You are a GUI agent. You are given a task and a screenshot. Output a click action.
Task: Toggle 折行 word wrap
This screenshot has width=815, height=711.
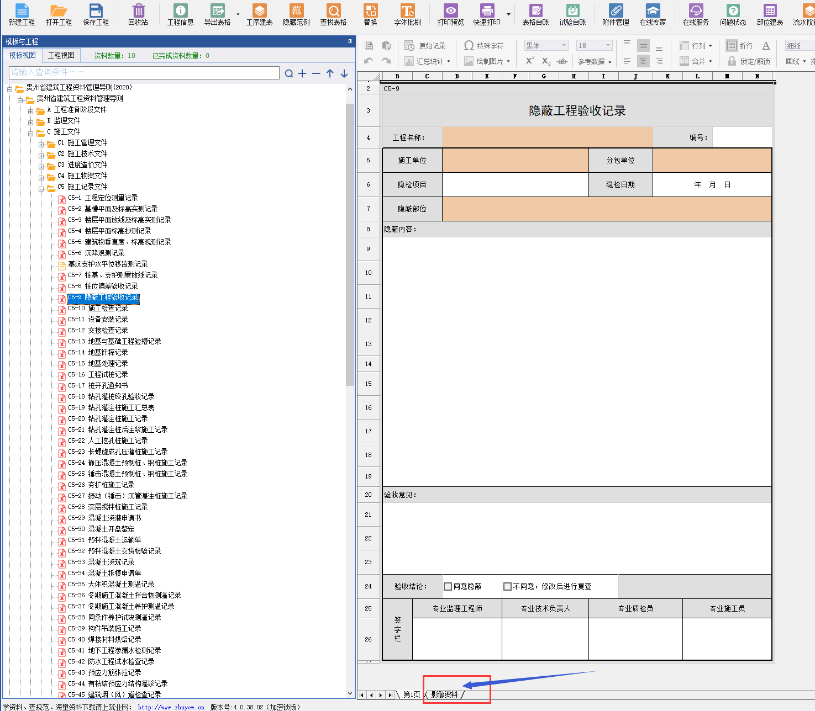pos(739,46)
